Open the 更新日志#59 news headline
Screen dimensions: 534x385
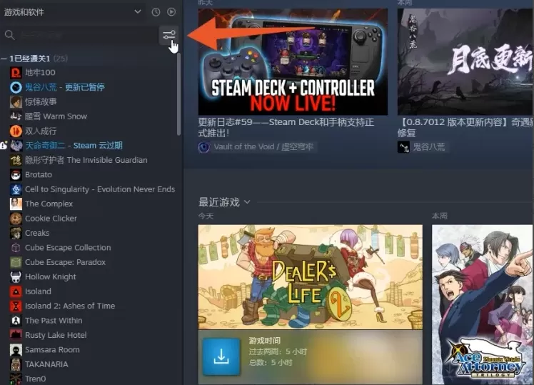[x=286, y=127]
